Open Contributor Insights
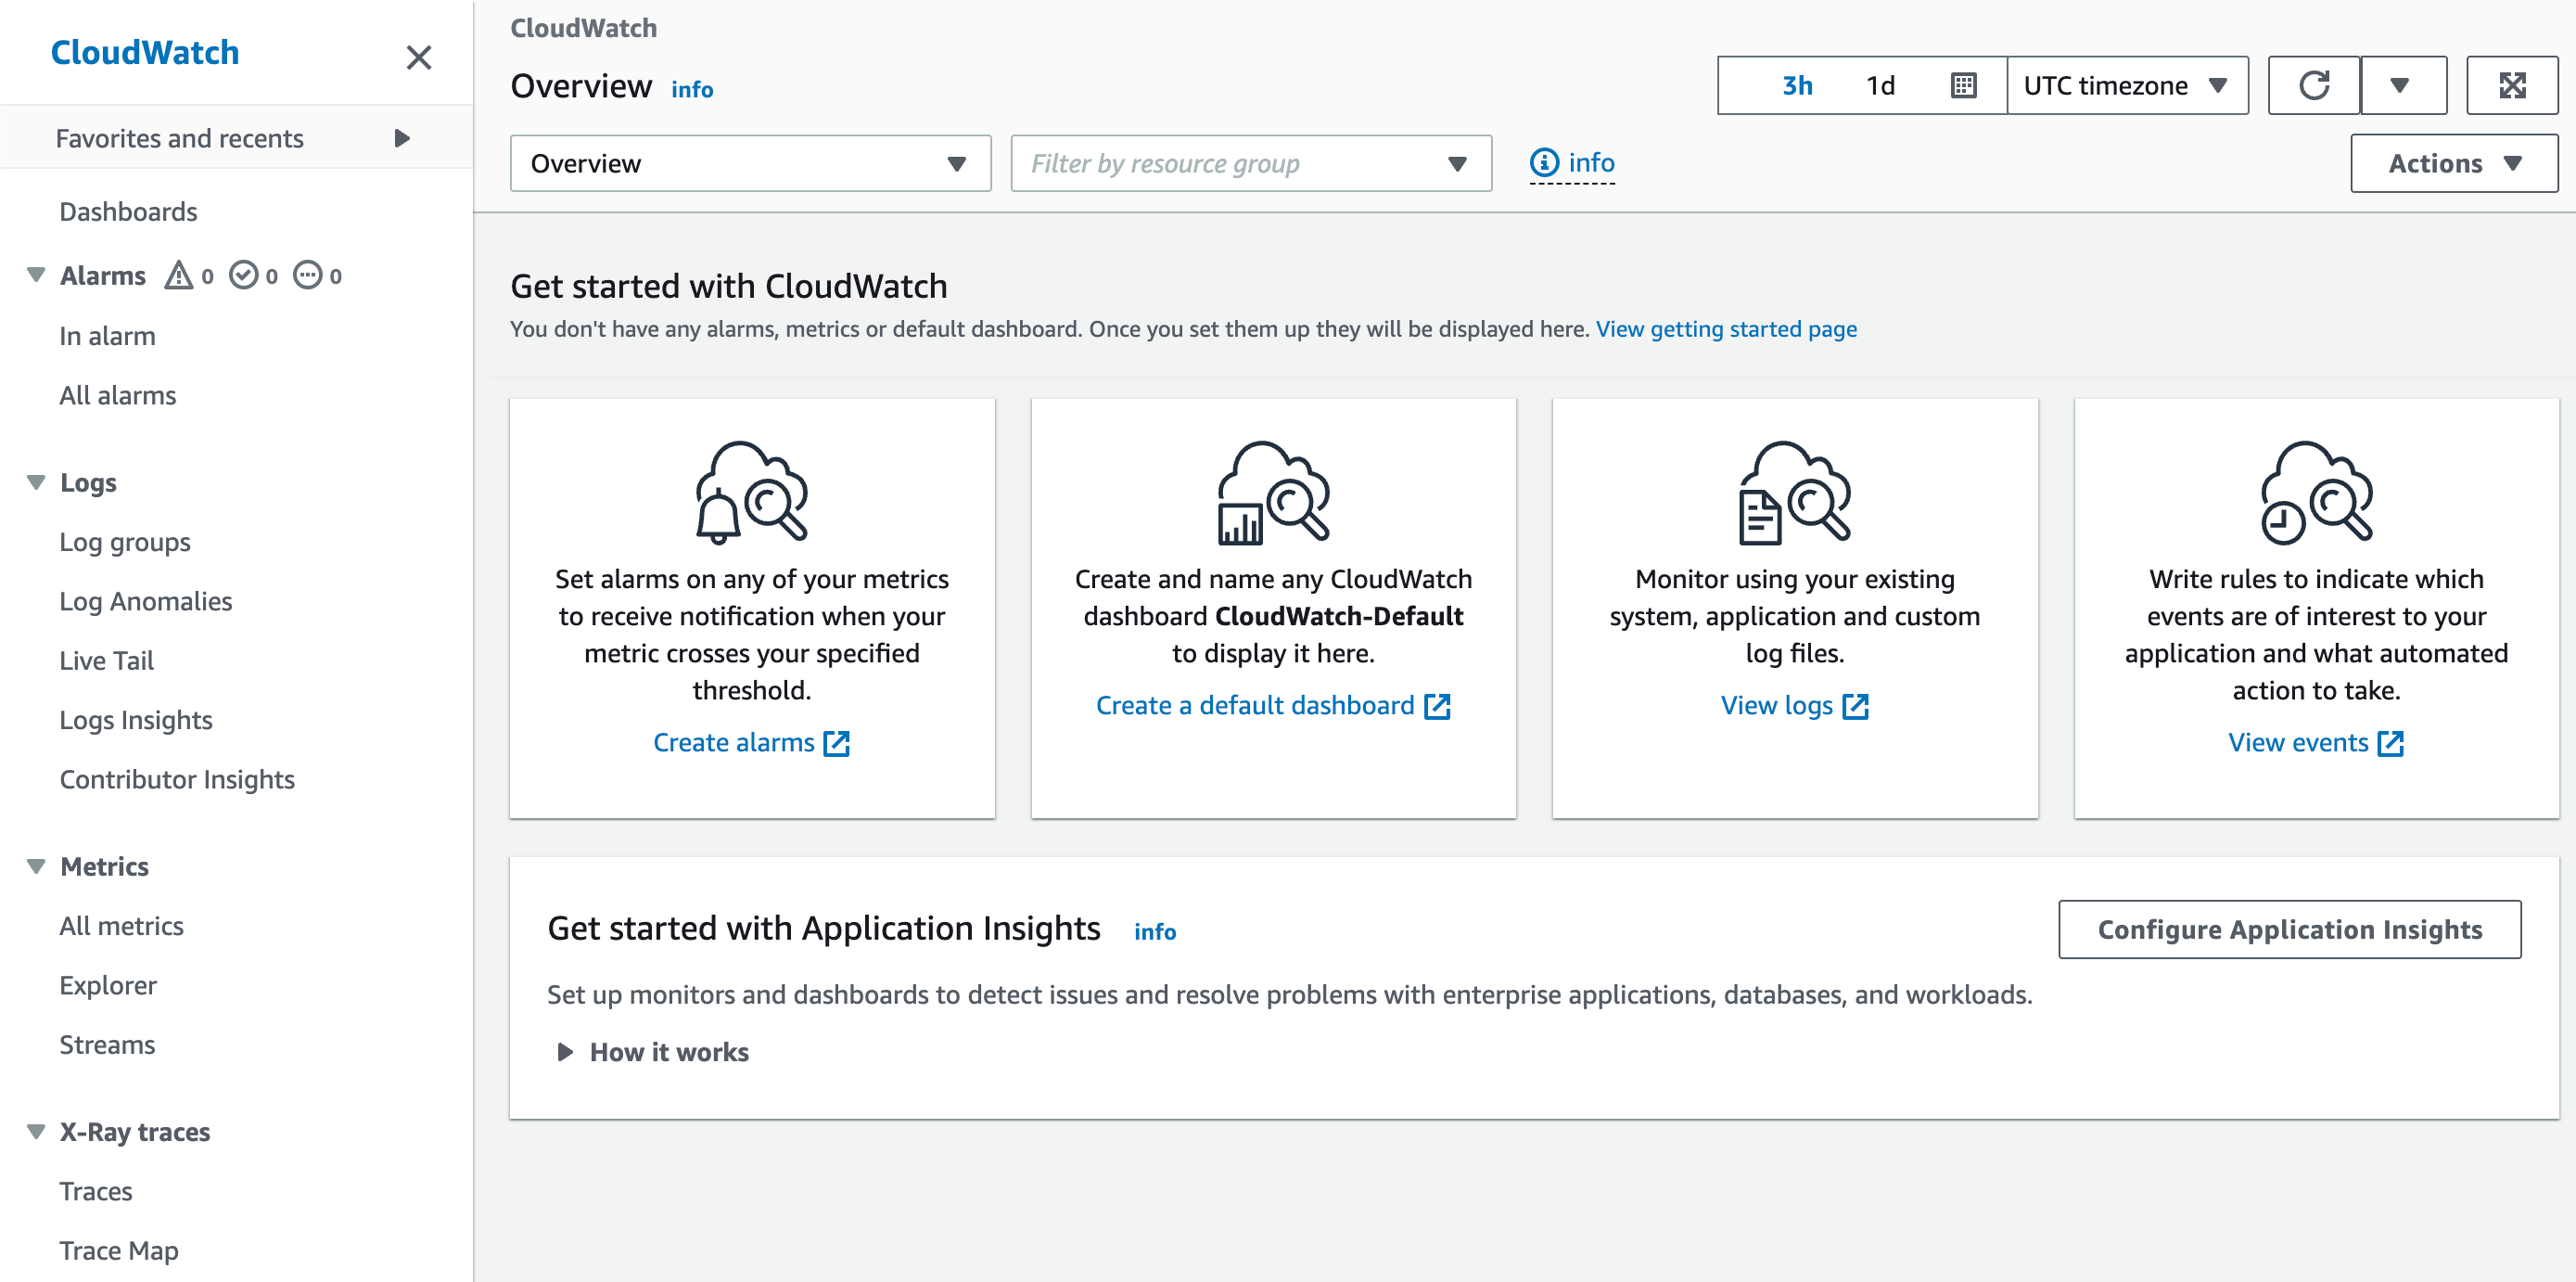 click(177, 780)
